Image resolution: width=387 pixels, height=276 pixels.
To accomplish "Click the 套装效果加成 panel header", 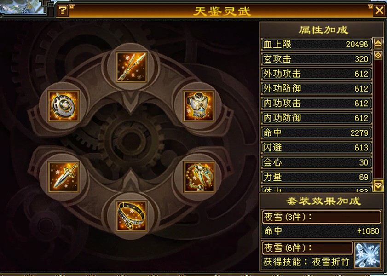I will 323,201.
